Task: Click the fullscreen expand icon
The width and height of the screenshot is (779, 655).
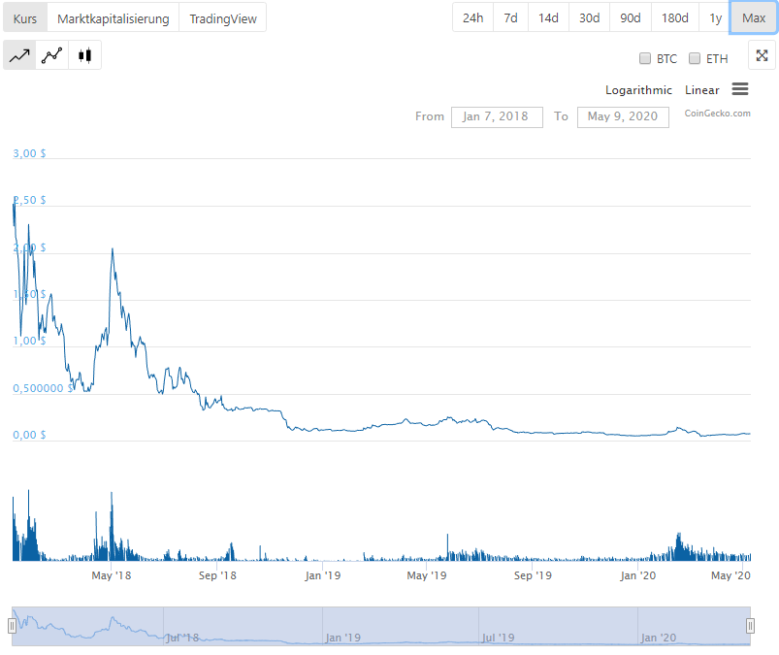Action: click(762, 56)
